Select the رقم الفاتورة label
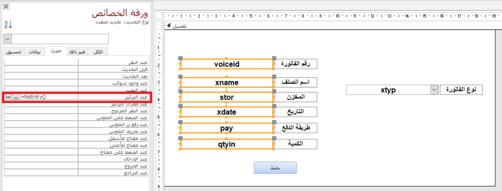This screenshot has width=502, height=191. [x=296, y=64]
